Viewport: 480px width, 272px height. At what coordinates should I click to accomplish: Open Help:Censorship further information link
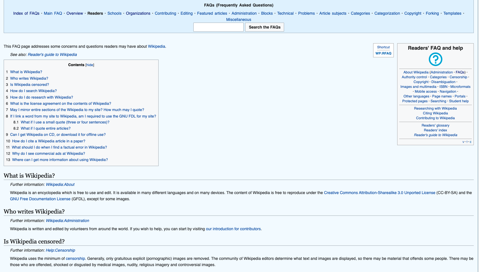[60, 250]
